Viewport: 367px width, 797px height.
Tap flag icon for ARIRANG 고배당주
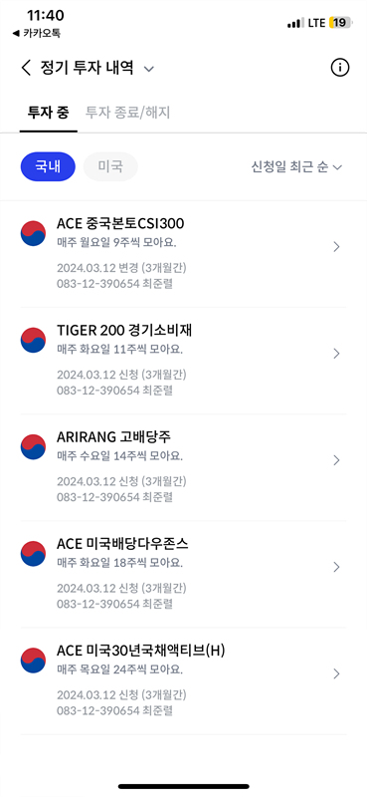pyautogui.click(x=33, y=447)
